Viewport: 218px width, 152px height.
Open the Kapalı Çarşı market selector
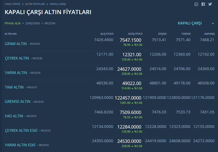click(190, 23)
